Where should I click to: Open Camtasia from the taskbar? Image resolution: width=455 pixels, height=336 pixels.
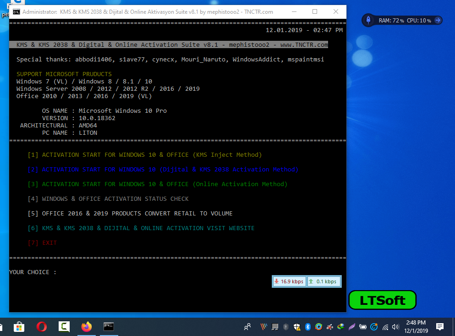pos(64,327)
